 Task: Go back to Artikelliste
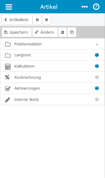tap(17, 20)
